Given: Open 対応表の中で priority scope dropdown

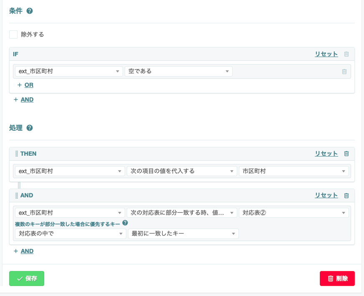Looking at the screenshot, I should pyautogui.click(x=70, y=234).
